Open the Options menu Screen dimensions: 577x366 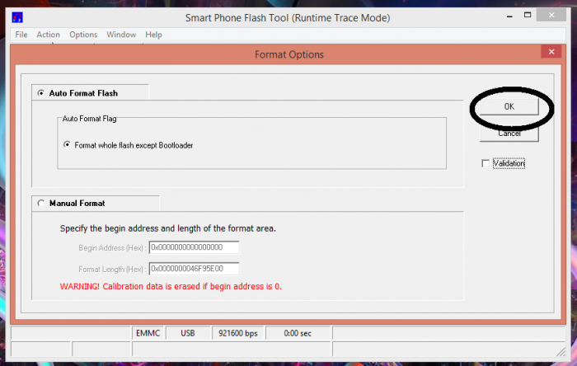tap(83, 35)
